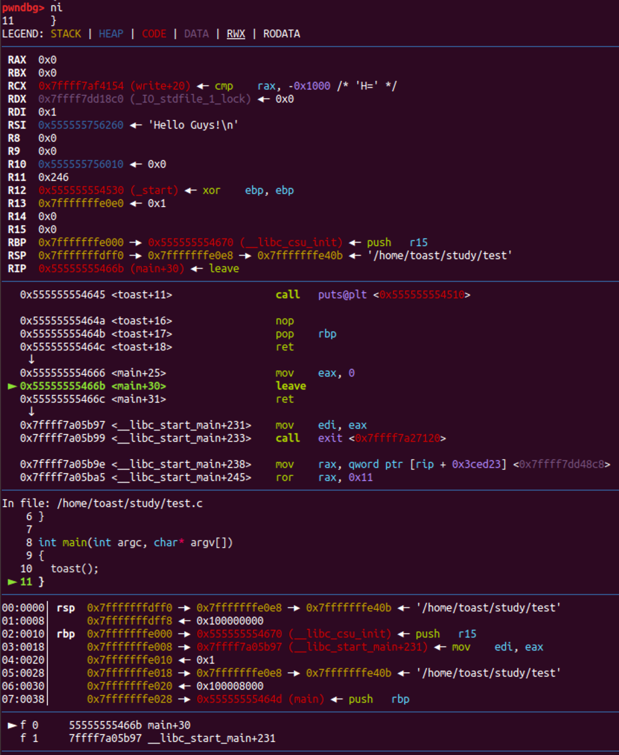Click stack entry 00:0000 offset
Image resolution: width=619 pixels, height=755 pixels.
click(23, 608)
